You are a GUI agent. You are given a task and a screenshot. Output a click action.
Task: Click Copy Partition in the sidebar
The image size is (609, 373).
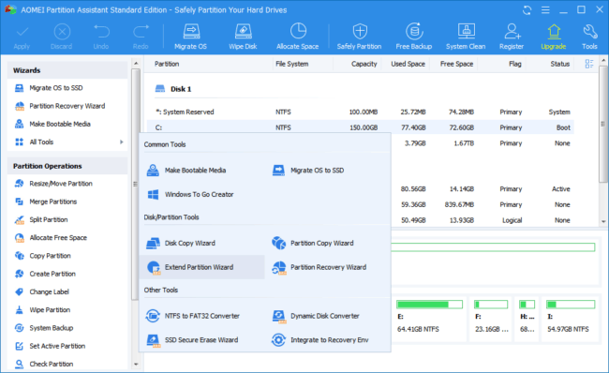[x=43, y=256]
